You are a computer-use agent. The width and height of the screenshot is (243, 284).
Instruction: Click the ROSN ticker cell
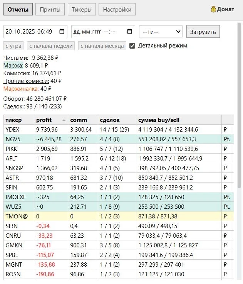tap(19, 274)
